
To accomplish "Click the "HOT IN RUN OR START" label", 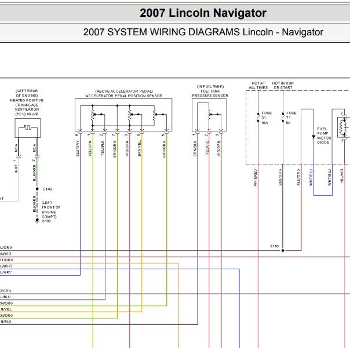I will coord(283,86).
